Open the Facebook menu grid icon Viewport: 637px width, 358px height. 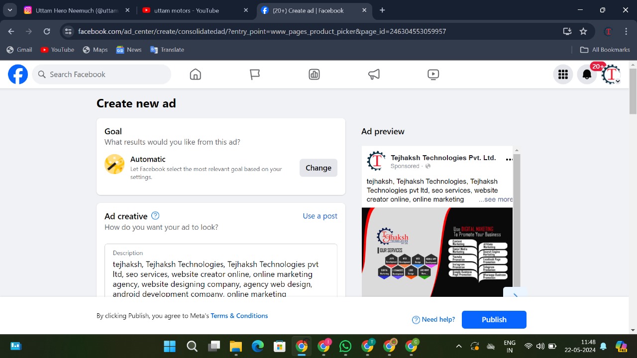tap(563, 75)
